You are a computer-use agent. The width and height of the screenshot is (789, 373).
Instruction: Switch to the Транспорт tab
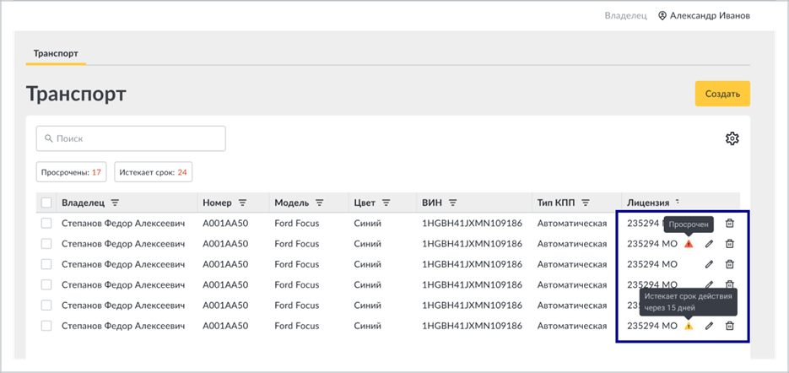[56, 53]
